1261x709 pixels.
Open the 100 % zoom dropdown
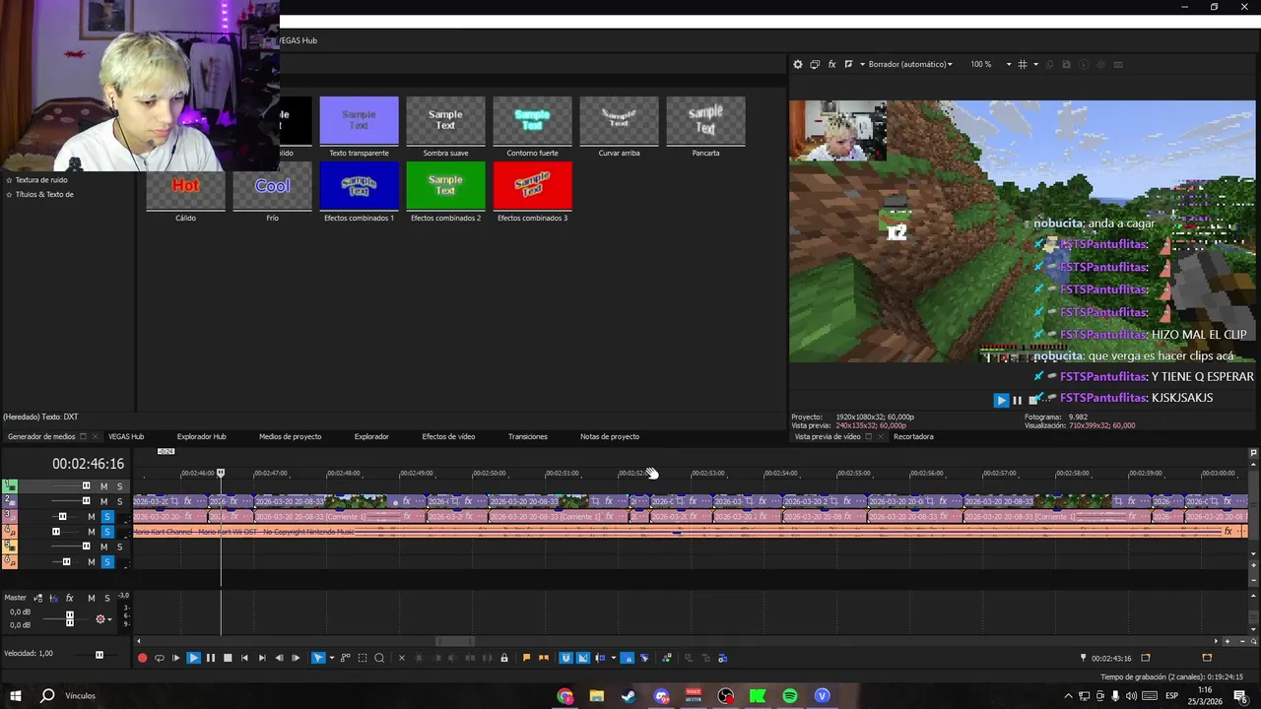click(990, 64)
